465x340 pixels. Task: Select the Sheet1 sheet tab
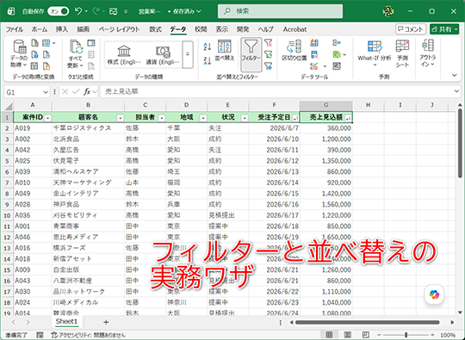pos(66,321)
